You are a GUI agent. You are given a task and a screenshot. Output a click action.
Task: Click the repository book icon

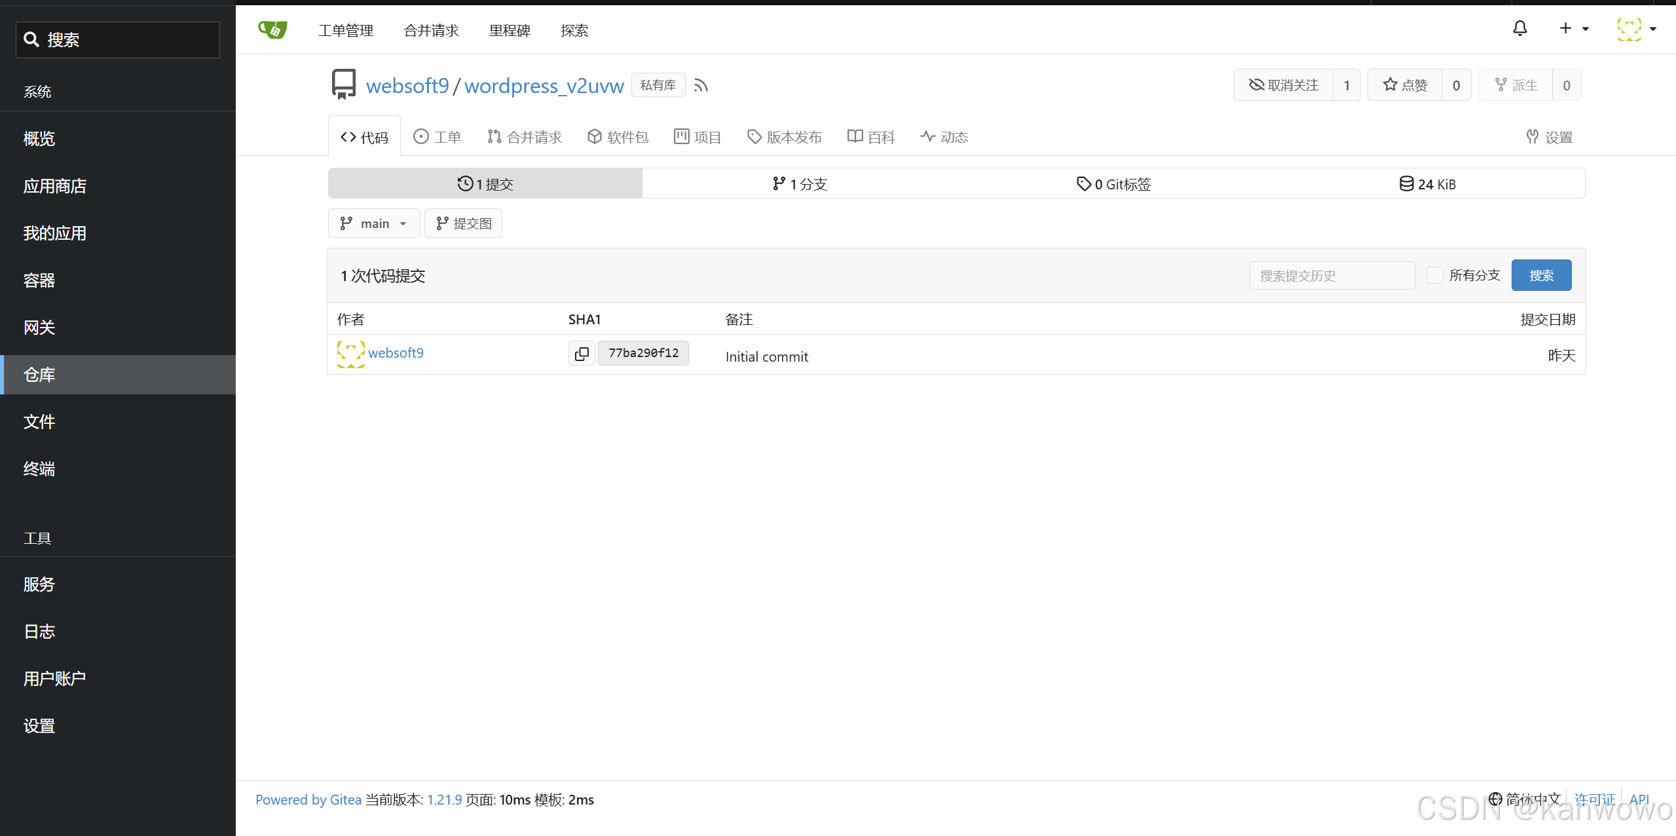pos(344,85)
